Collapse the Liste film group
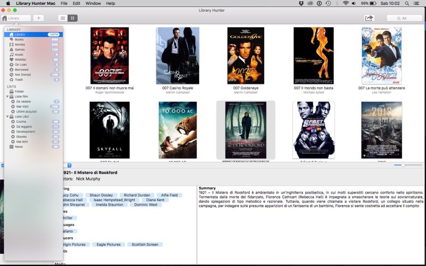Viewport: 426px width, 266px height. pos(7,97)
